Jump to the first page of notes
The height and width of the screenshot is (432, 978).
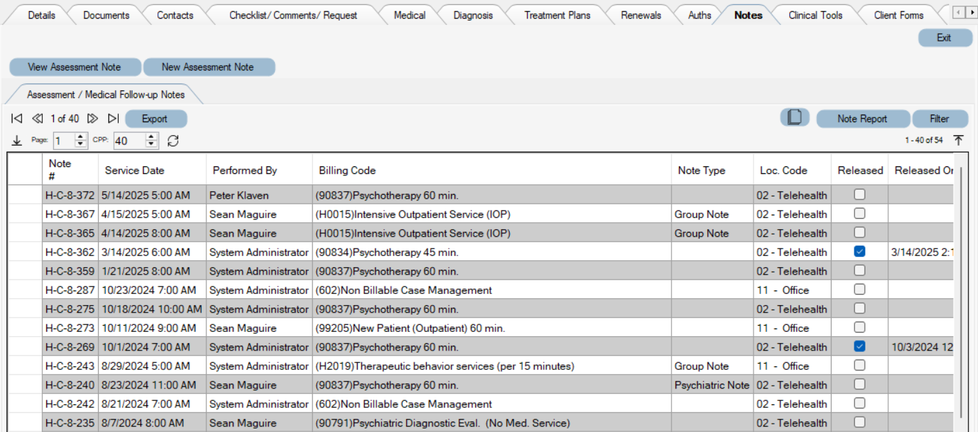click(x=17, y=118)
